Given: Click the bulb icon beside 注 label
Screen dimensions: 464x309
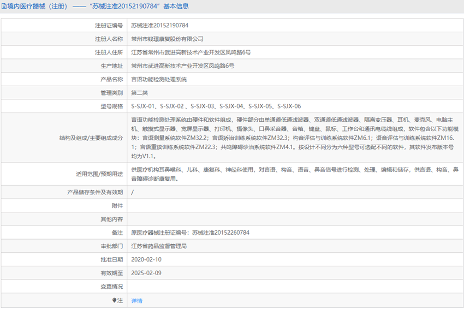Looking at the screenshot, I should coord(115,300).
